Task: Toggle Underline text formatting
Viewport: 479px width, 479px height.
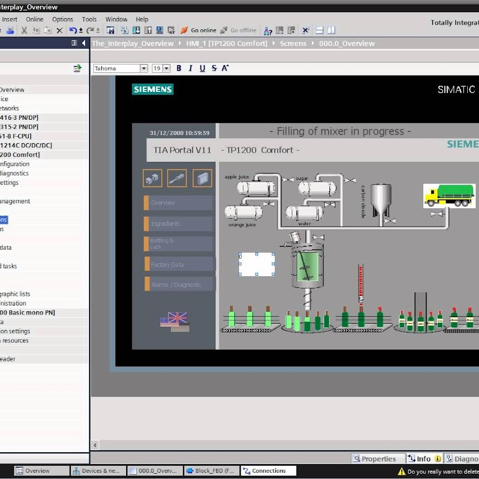Action: (202, 68)
